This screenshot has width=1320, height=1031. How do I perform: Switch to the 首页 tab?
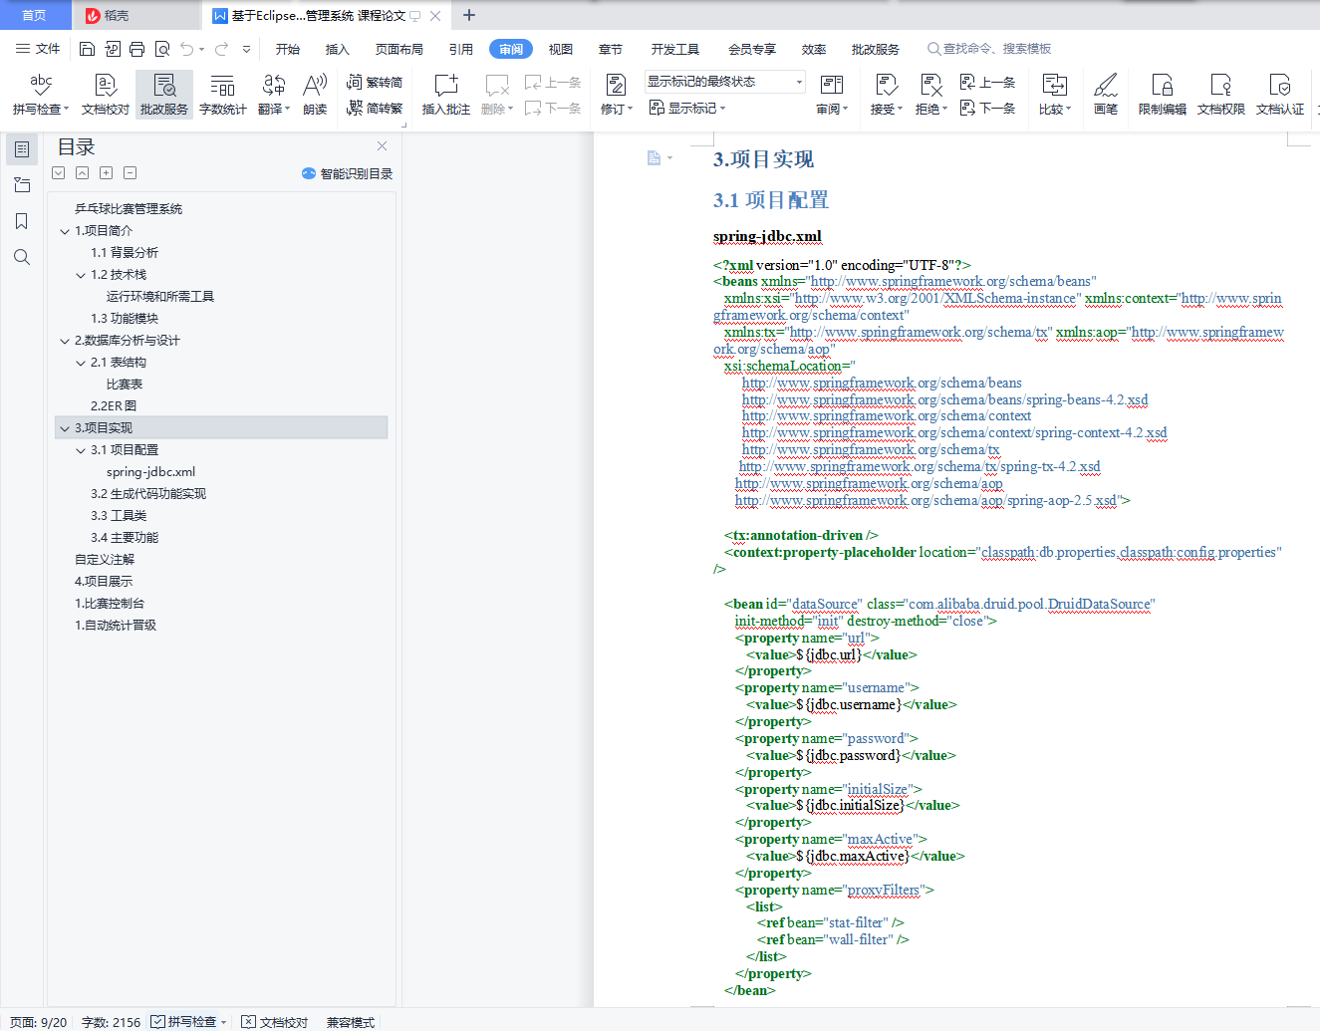[35, 15]
